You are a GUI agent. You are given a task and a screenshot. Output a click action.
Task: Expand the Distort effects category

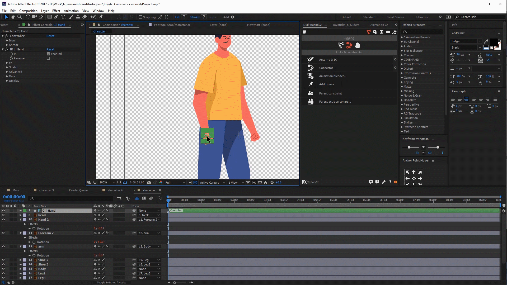tap(402, 69)
